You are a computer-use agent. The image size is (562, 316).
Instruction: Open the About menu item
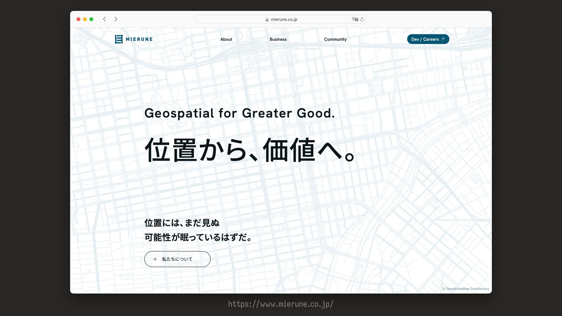[226, 39]
